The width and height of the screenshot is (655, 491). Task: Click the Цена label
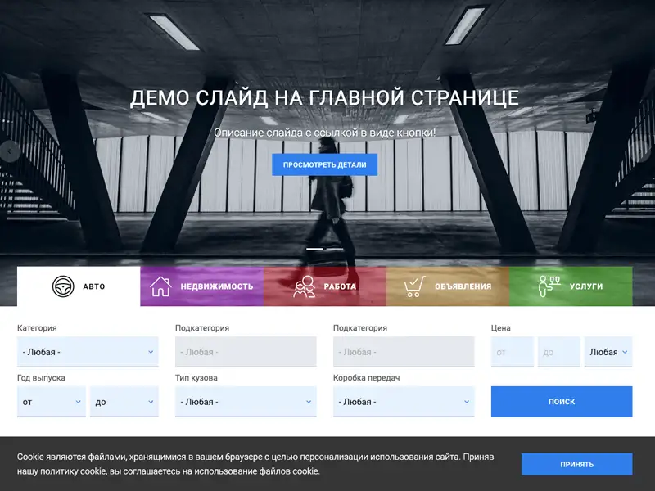pyautogui.click(x=500, y=328)
